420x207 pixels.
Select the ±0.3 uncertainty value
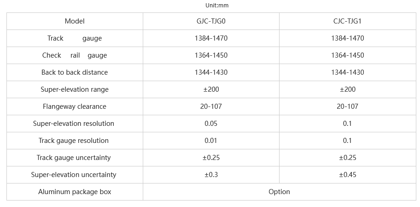coord(211,175)
